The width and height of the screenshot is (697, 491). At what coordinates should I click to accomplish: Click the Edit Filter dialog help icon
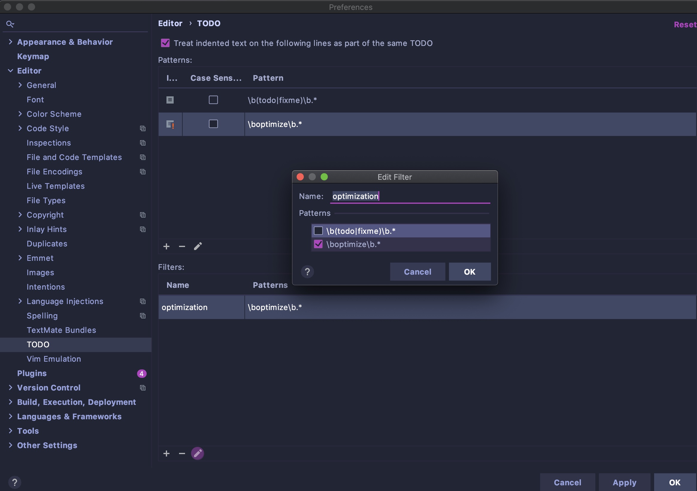pyautogui.click(x=307, y=272)
